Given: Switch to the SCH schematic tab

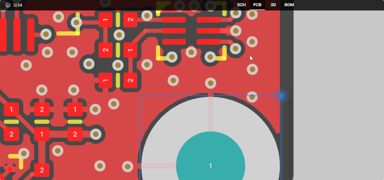Looking at the screenshot, I should click(241, 5).
